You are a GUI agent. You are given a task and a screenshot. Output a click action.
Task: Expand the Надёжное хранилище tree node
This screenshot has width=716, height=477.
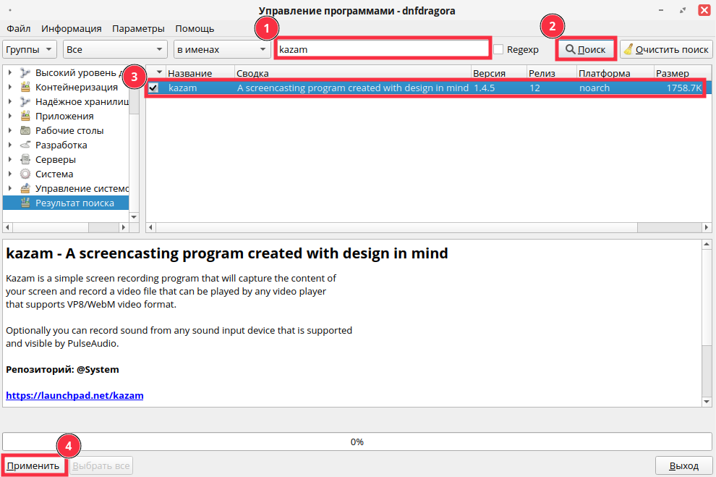point(10,101)
